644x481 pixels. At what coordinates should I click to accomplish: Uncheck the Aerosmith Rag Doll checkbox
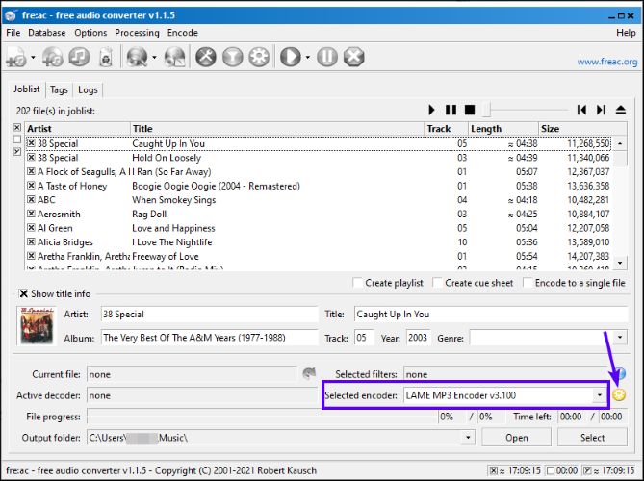pos(31,214)
